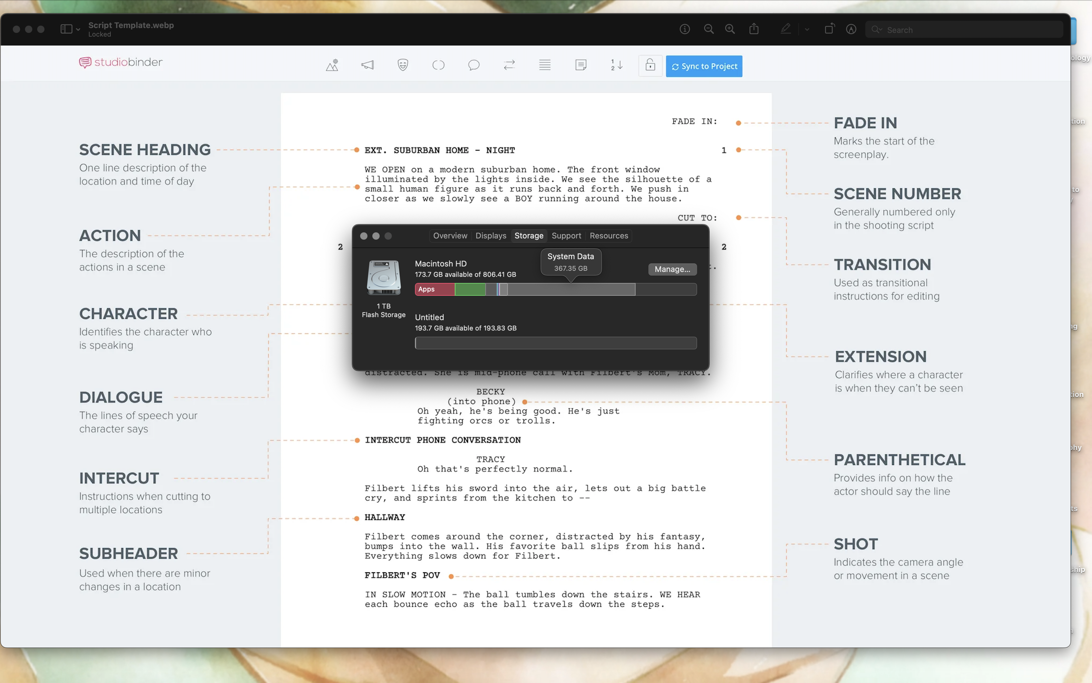Click in the Preview Search field
The height and width of the screenshot is (683, 1092).
(970, 30)
